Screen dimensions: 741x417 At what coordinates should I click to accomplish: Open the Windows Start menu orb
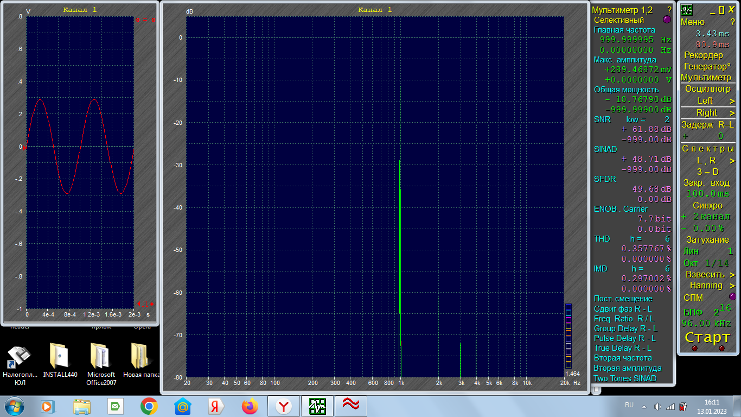point(14,406)
